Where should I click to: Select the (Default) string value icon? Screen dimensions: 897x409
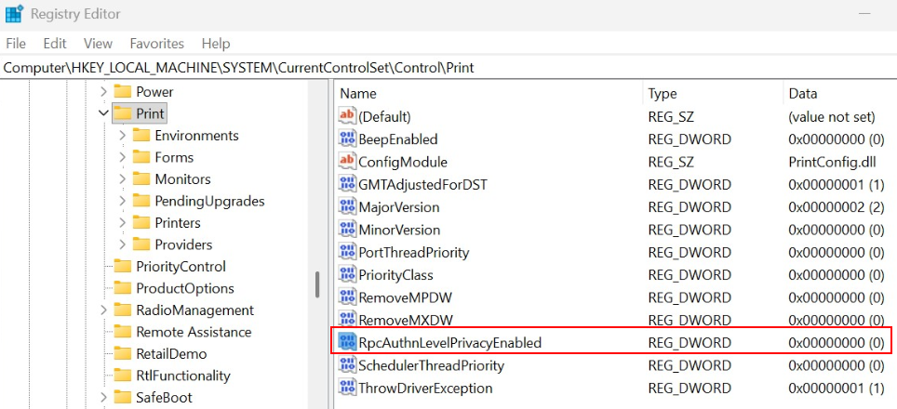tap(347, 116)
